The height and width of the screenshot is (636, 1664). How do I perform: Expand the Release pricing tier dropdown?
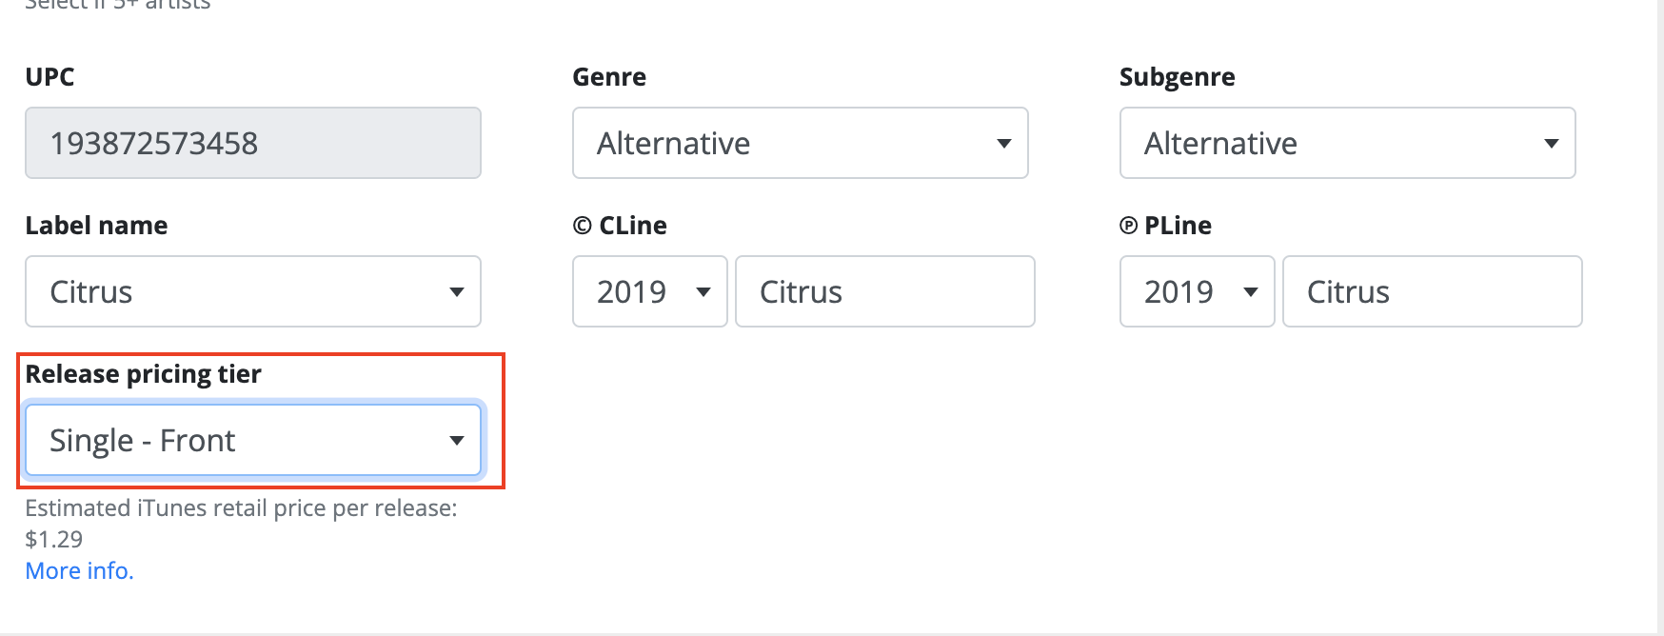252,440
